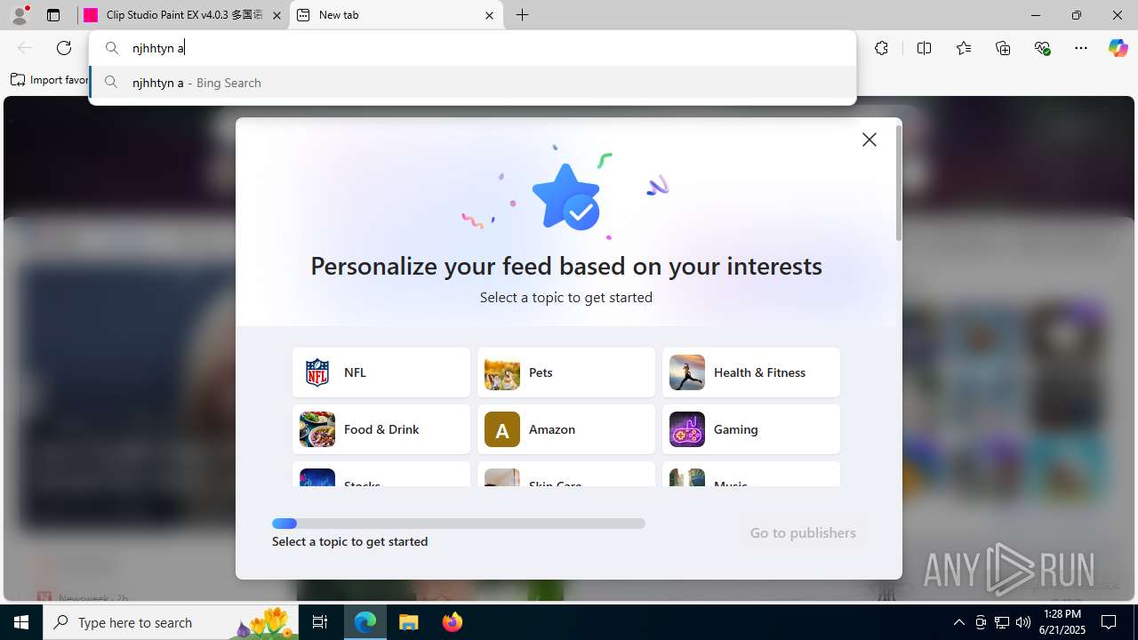Click the NFL shield logo
This screenshot has height=640, width=1138.
[317, 372]
